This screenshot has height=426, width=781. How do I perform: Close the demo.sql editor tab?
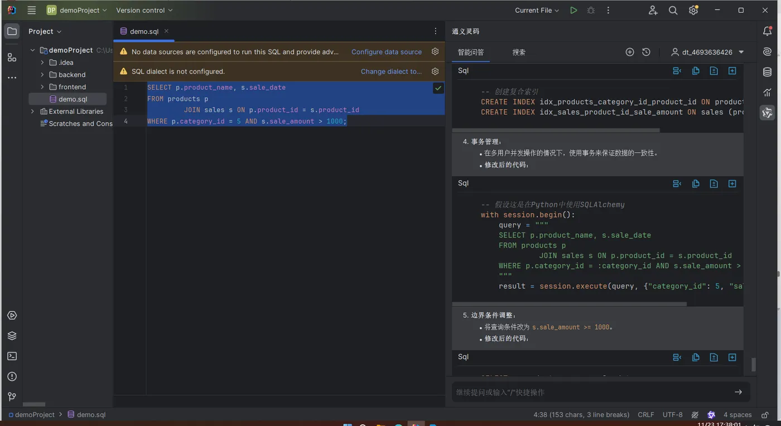[x=166, y=31]
